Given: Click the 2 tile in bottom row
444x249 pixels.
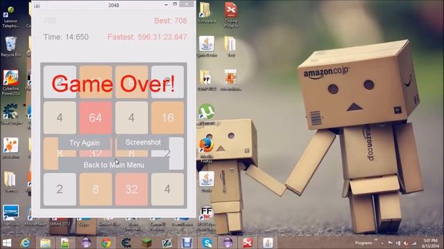Looking at the screenshot, I should (x=60, y=189).
